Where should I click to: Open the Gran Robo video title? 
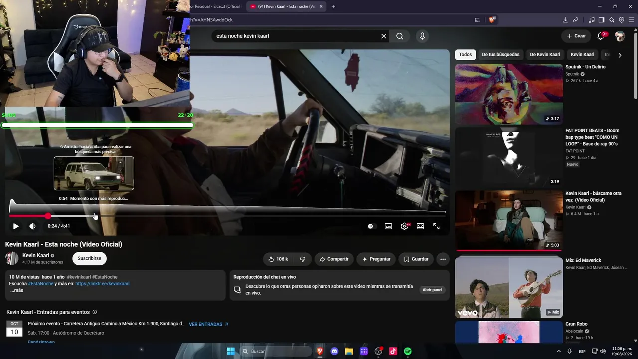tap(576, 324)
